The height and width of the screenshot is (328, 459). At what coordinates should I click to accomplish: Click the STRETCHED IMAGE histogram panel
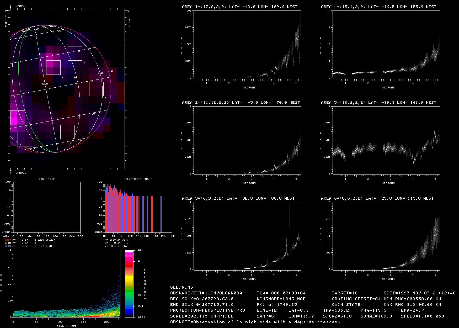(x=138, y=207)
